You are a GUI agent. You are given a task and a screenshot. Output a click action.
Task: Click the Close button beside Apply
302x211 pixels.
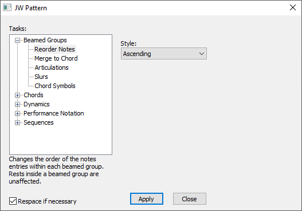189,199
